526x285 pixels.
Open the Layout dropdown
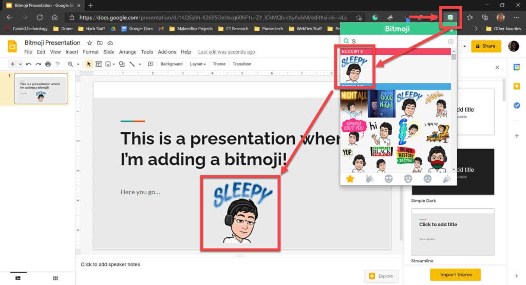click(198, 64)
